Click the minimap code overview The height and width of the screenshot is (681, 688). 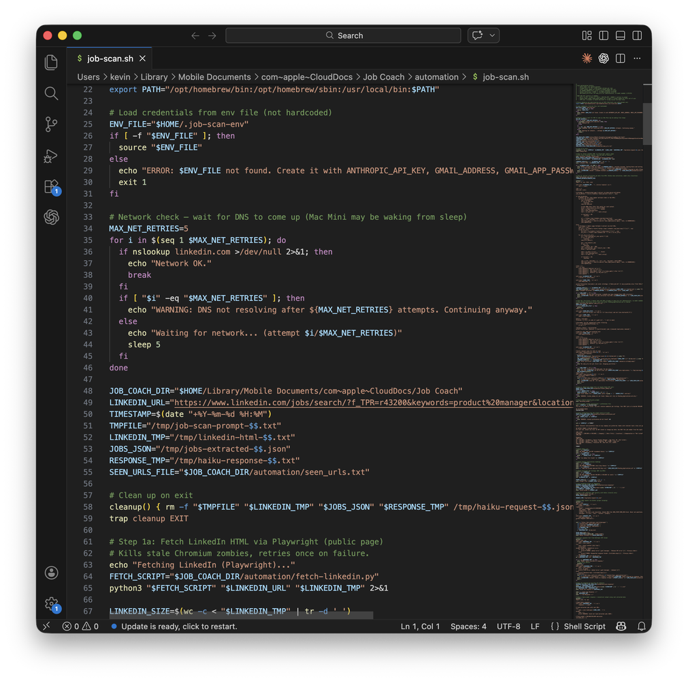(x=609, y=351)
